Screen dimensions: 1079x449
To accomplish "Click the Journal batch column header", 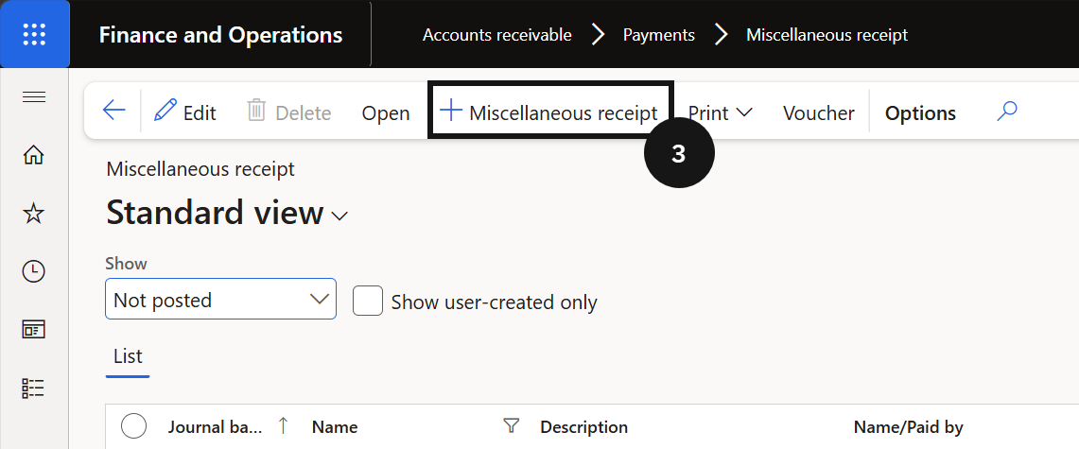I will coord(215,427).
